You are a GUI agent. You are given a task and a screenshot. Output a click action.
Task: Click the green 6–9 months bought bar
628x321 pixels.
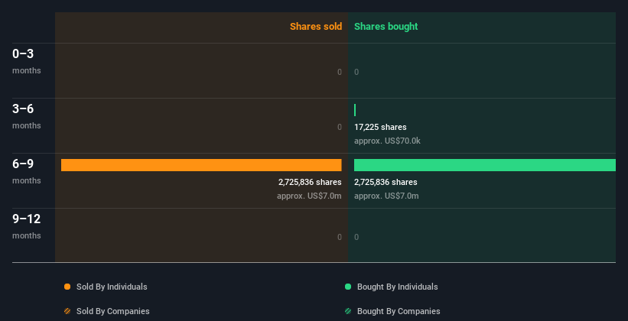click(484, 165)
